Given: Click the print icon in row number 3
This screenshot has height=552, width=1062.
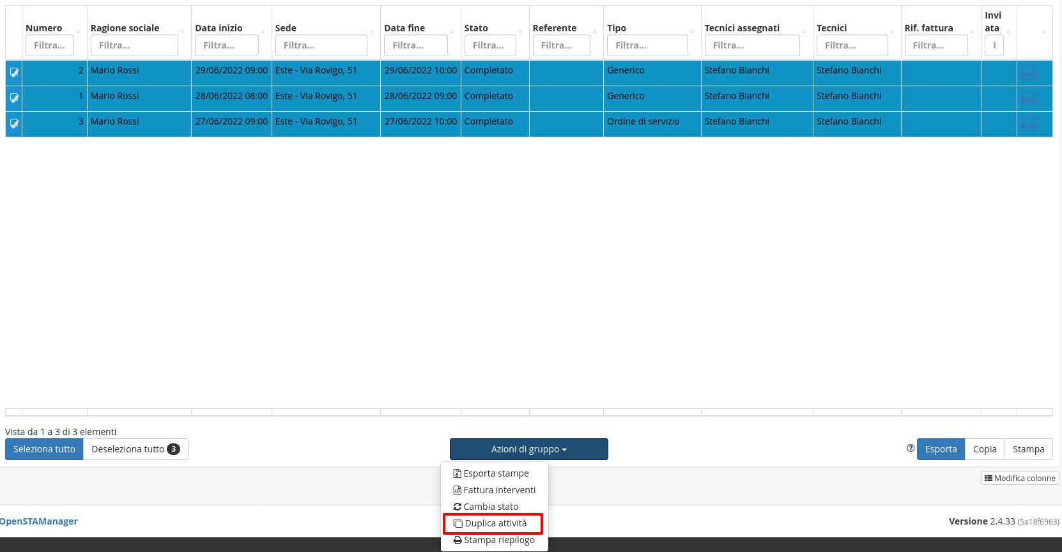Looking at the screenshot, I should tap(1028, 124).
